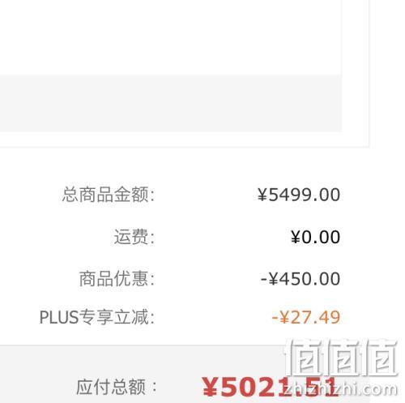
Task: Open the zhizhizhi.com watermark link
Action: point(340,389)
